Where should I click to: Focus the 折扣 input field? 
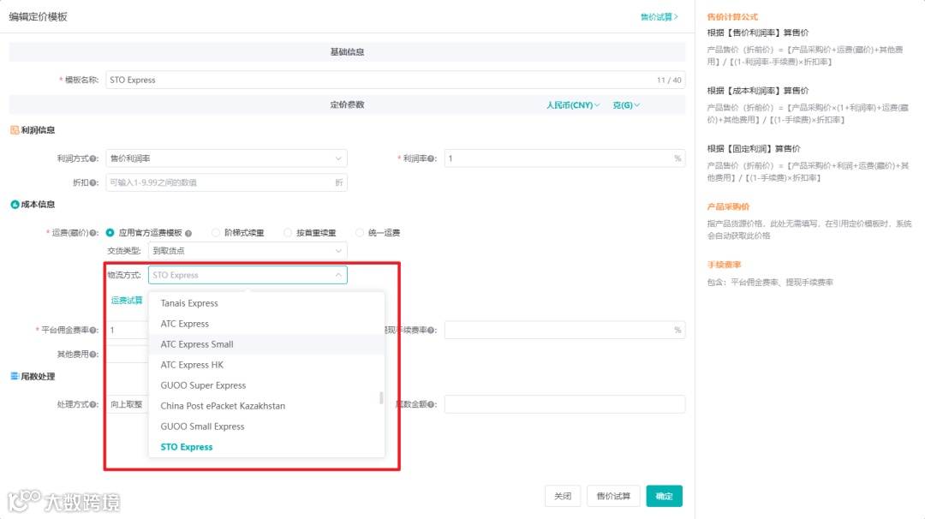226,182
